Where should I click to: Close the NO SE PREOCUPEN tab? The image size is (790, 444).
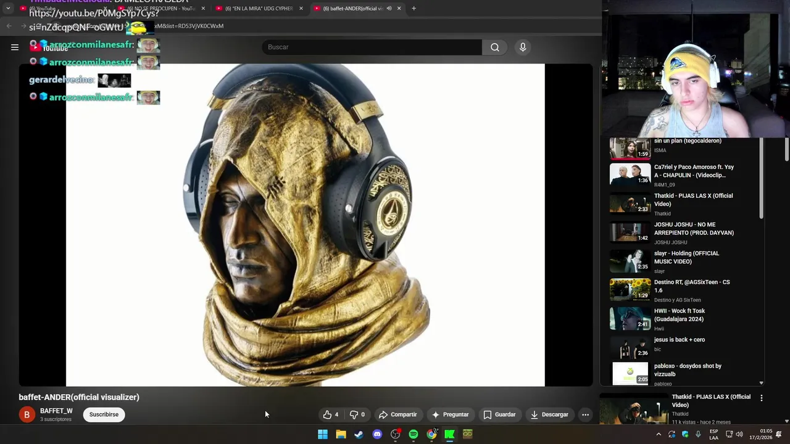coord(203,8)
